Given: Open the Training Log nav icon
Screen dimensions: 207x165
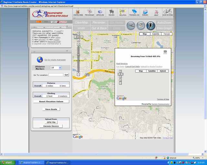Looking at the screenshot, I should coord(134,13).
